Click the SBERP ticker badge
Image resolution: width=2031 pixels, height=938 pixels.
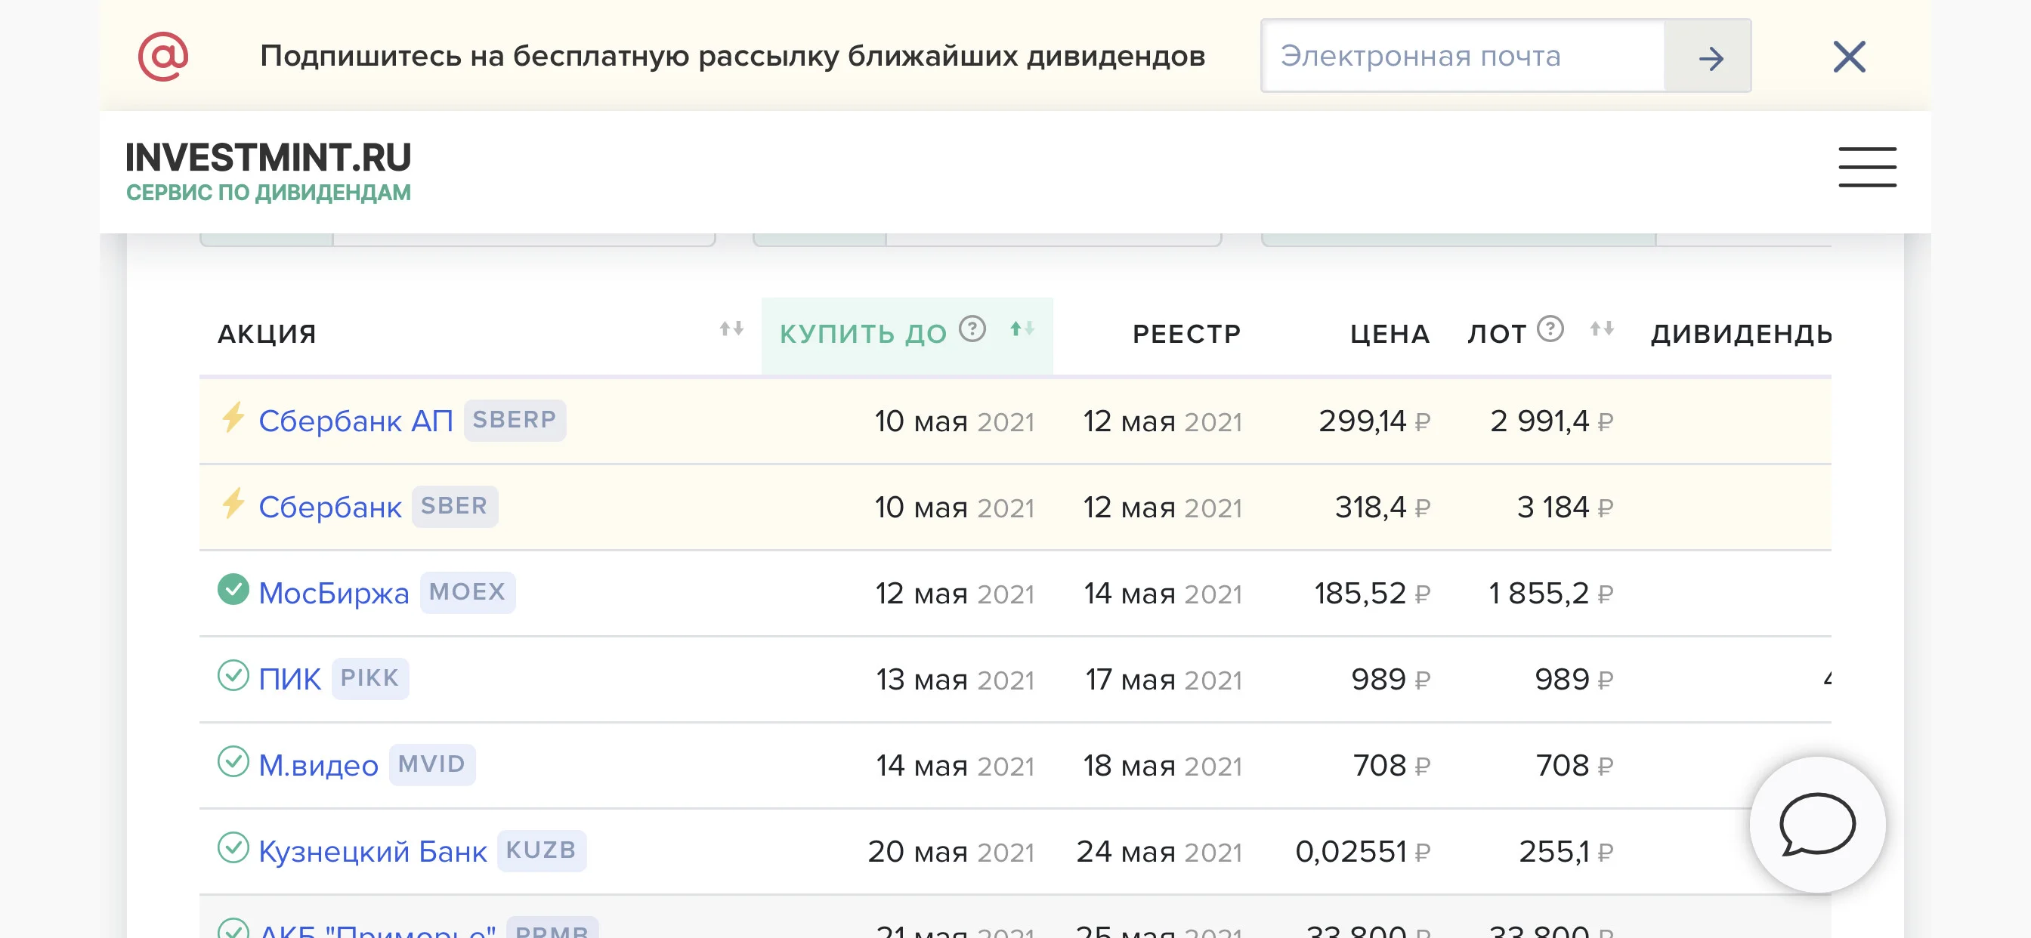pos(514,420)
